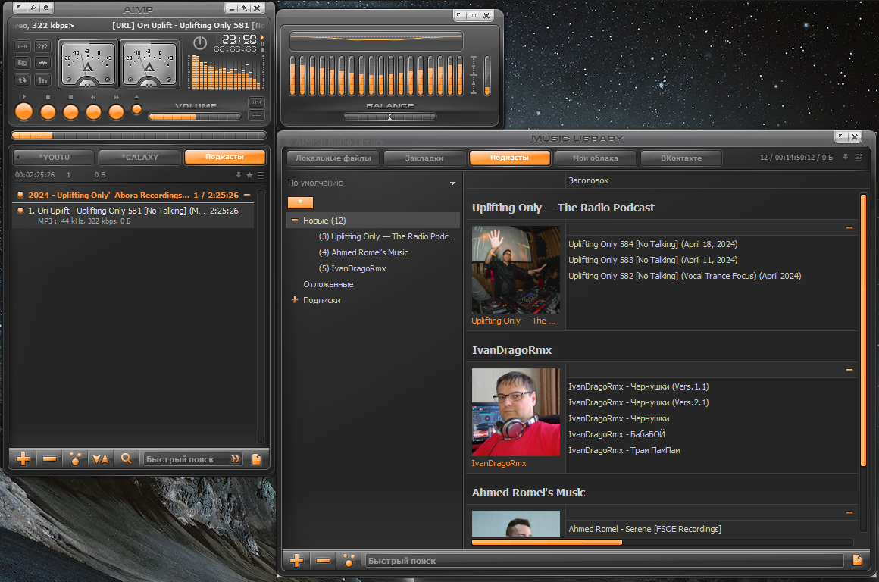Click the audio effects button above playlist toggle
This screenshot has width=879, height=582.
256,102
